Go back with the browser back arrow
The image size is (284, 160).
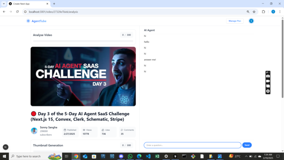4,11
